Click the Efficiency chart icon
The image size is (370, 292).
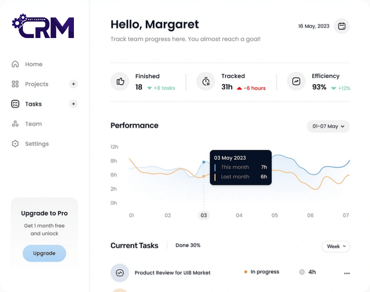tap(296, 81)
